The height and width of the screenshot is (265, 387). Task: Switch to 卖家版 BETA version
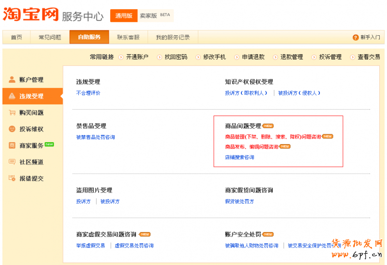point(155,15)
